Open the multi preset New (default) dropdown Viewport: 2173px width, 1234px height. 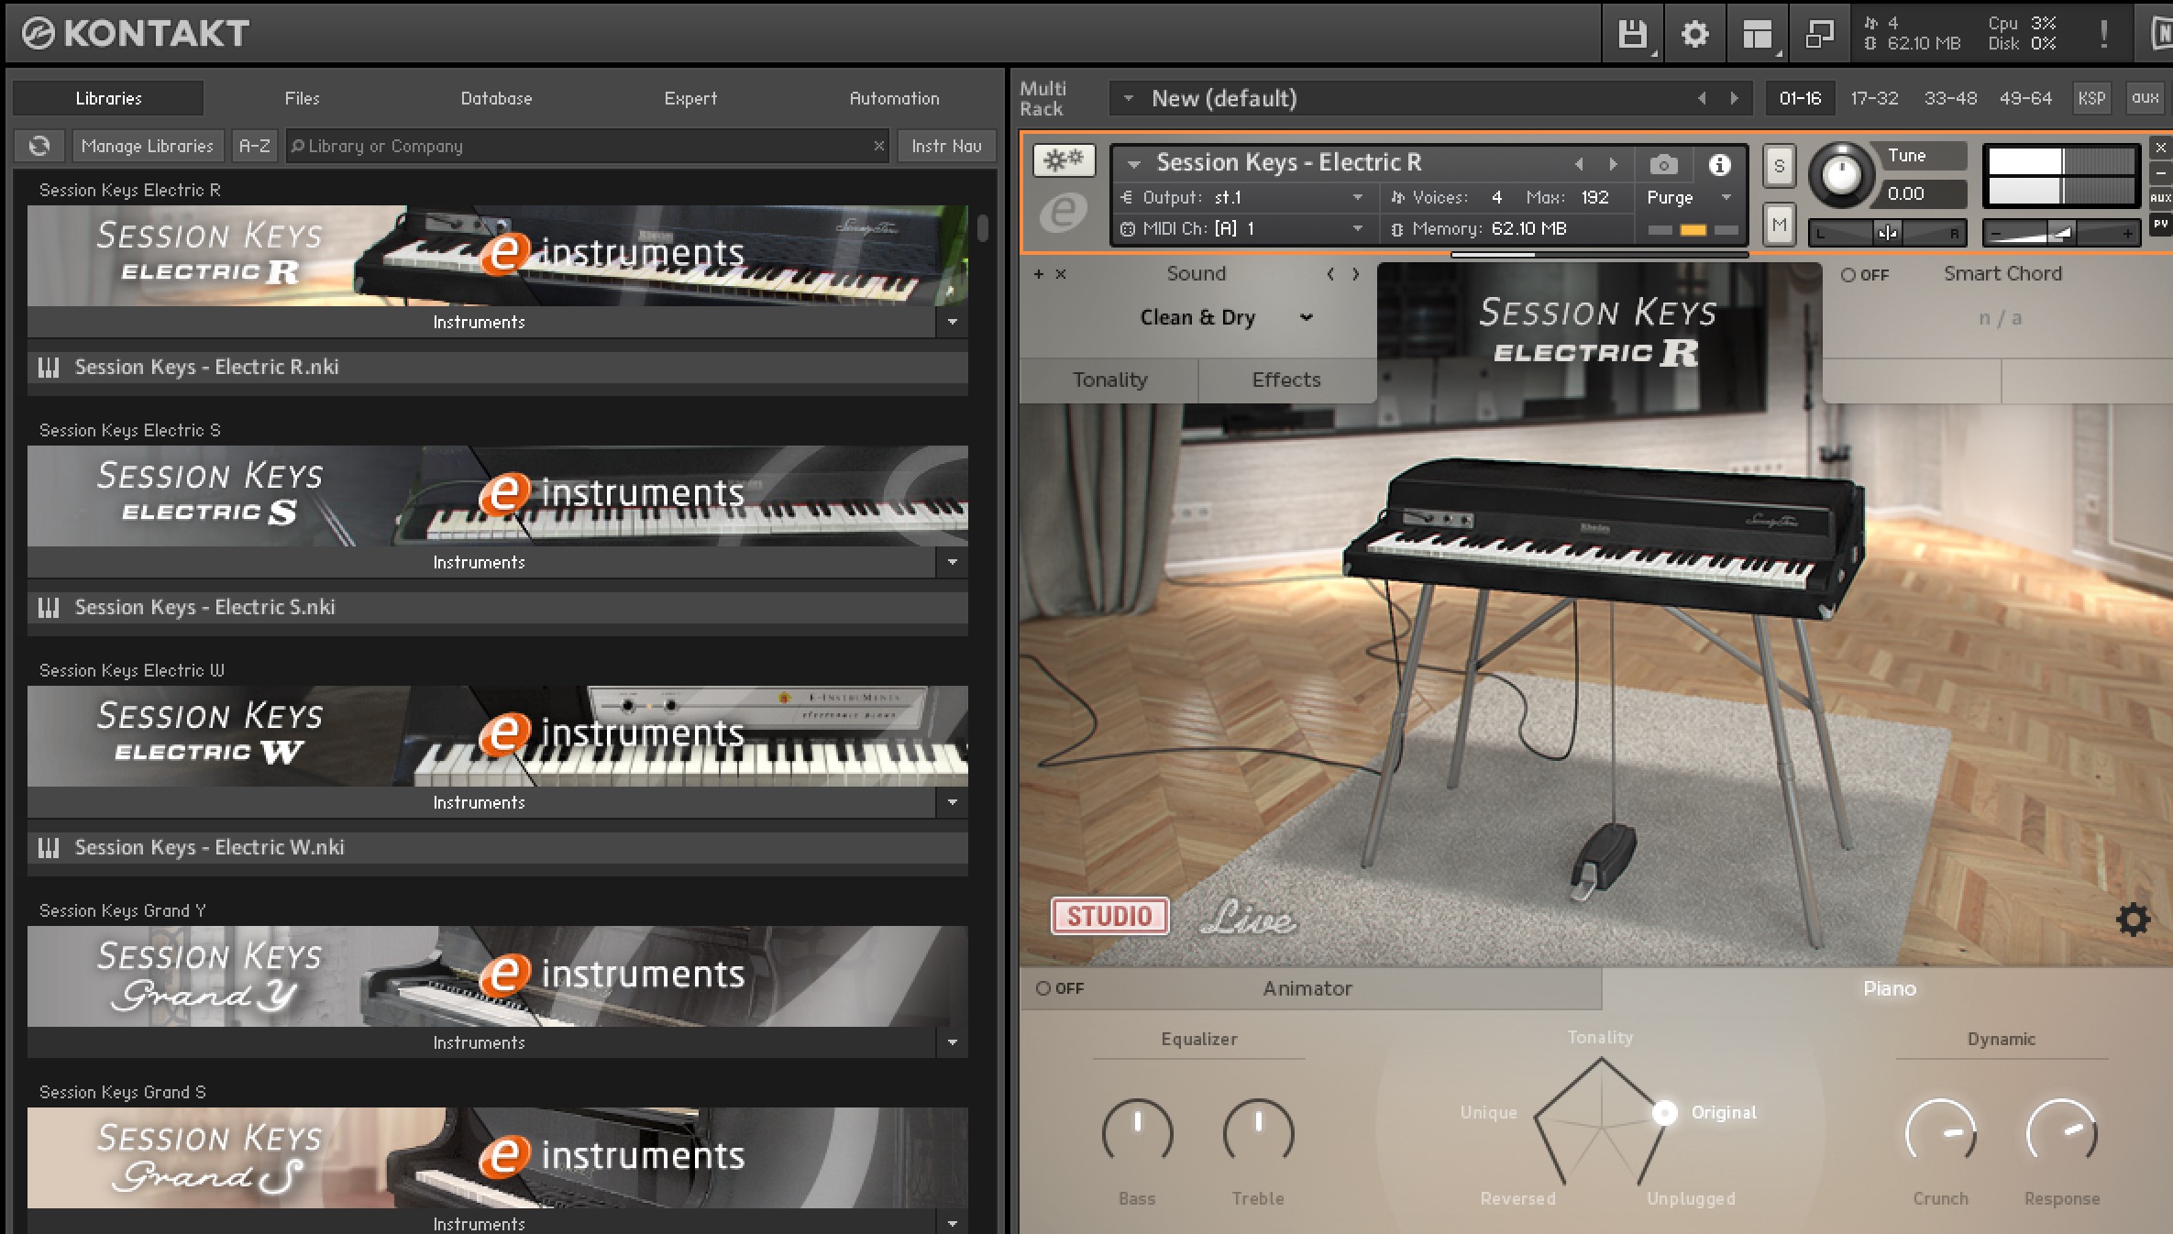coord(1129,98)
